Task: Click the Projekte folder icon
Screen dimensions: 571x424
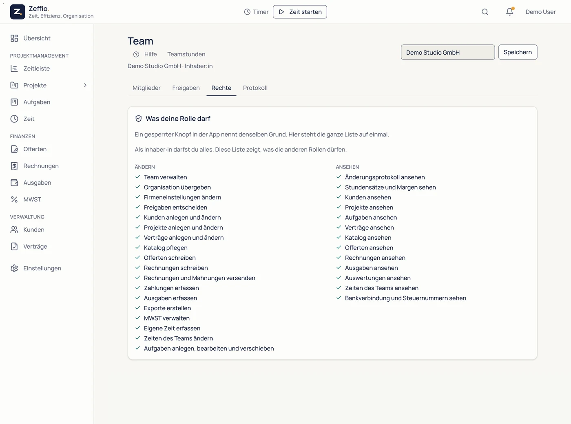Action: click(x=14, y=85)
